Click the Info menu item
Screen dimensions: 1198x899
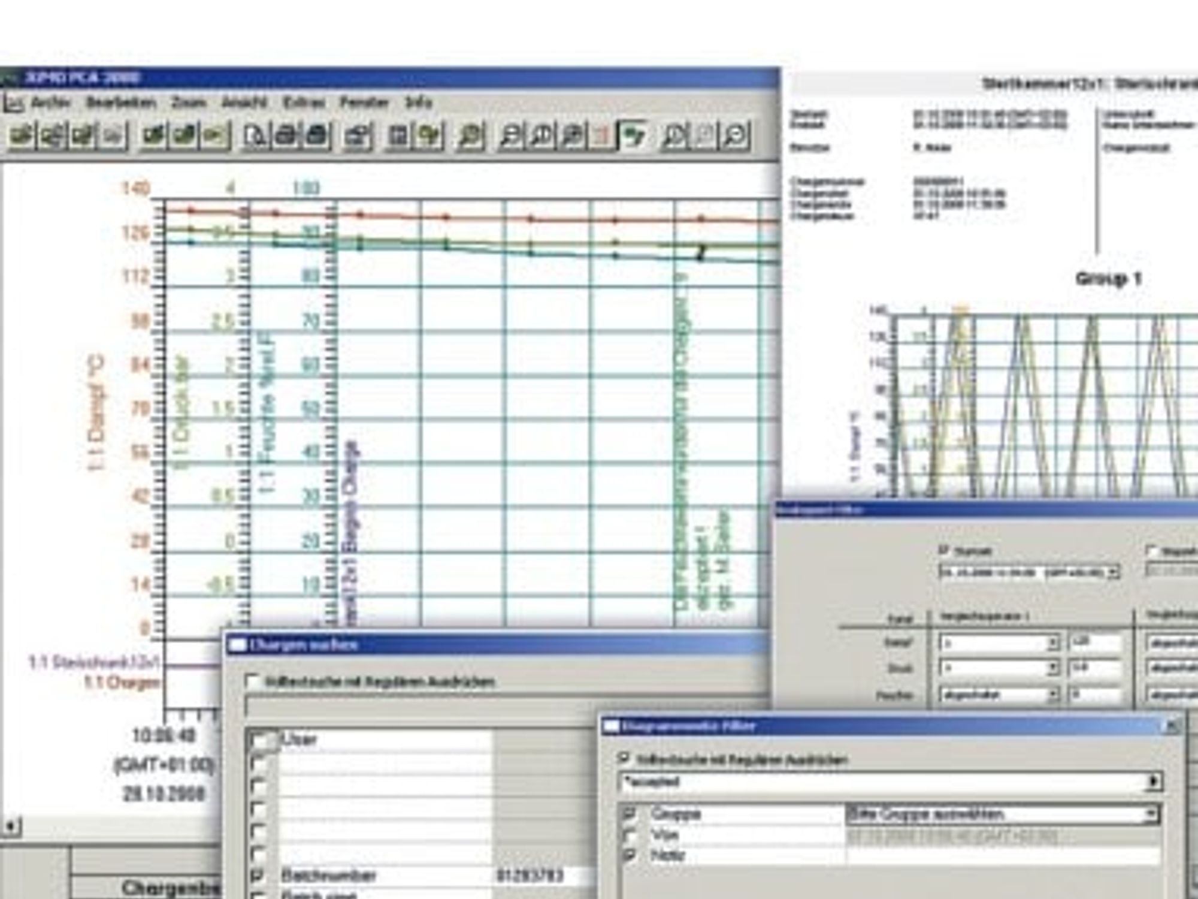point(418,102)
